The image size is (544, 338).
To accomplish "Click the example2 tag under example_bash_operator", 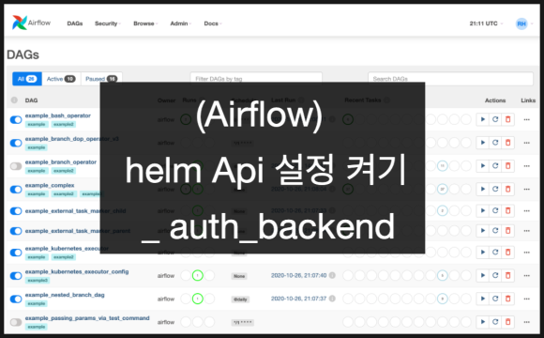I will pyautogui.click(x=64, y=124).
